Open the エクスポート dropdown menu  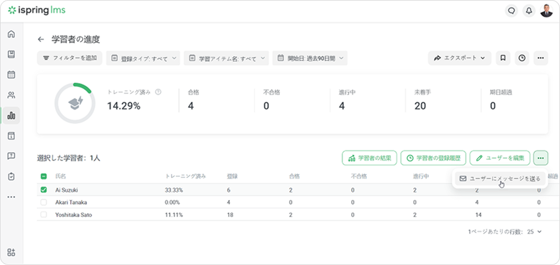[459, 58]
